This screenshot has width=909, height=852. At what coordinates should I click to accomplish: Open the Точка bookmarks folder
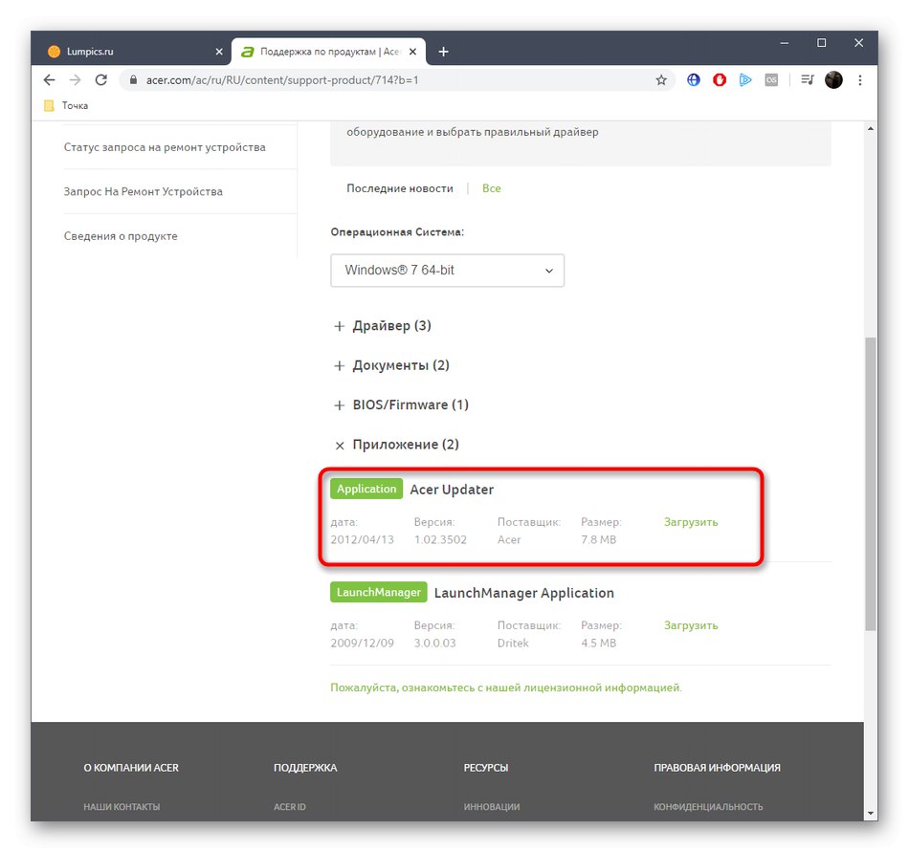pyautogui.click(x=67, y=105)
